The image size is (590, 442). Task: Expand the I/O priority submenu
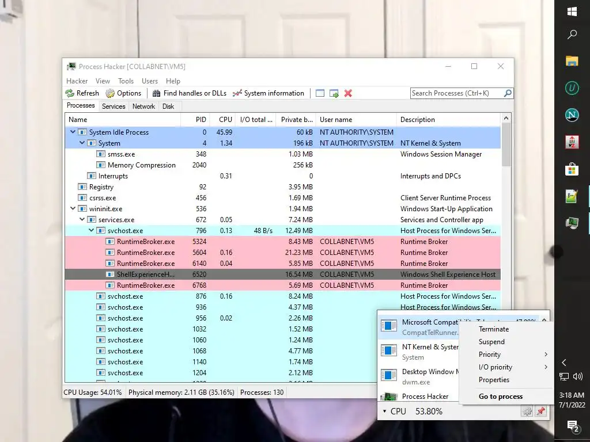point(506,367)
